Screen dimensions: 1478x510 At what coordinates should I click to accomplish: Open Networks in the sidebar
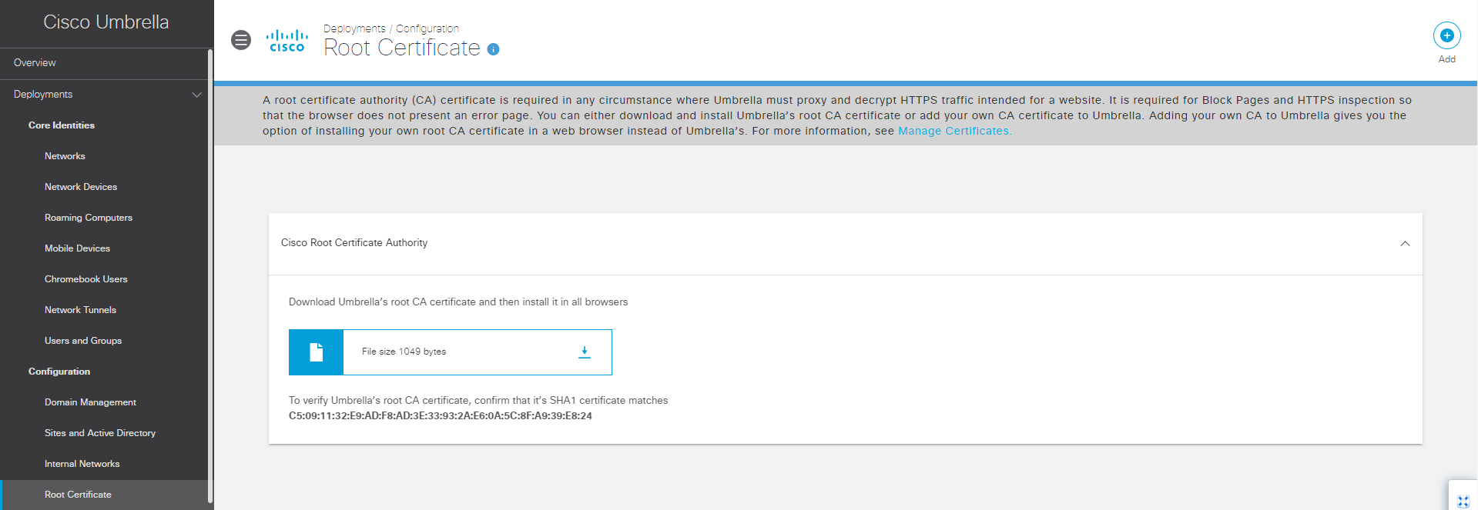[65, 156]
